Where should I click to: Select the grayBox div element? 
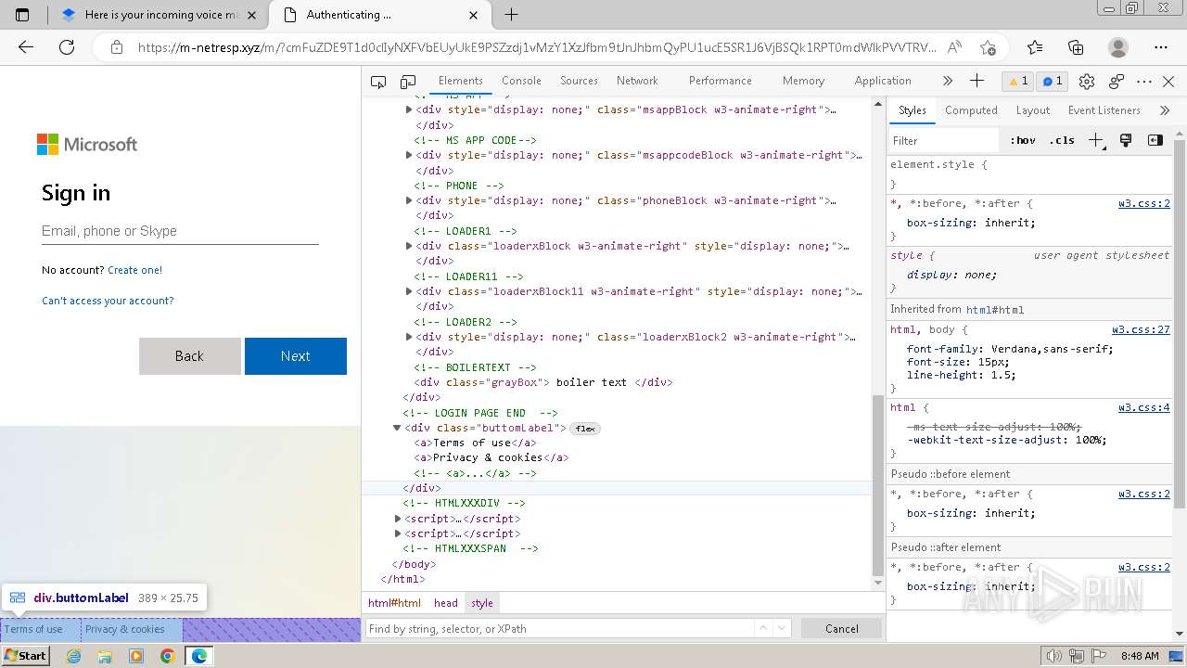tap(544, 382)
